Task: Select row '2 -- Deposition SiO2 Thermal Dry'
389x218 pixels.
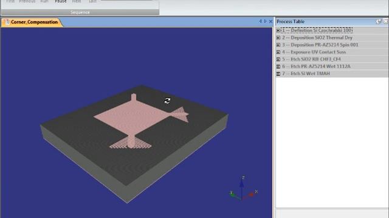Action: coord(332,38)
